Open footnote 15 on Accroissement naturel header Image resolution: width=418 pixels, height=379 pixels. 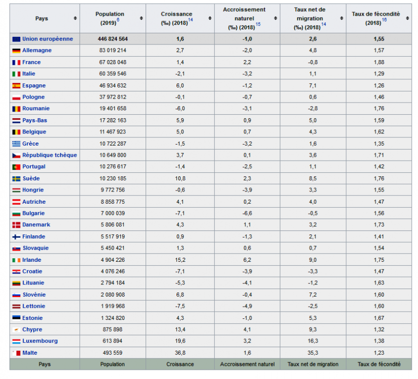coord(258,24)
